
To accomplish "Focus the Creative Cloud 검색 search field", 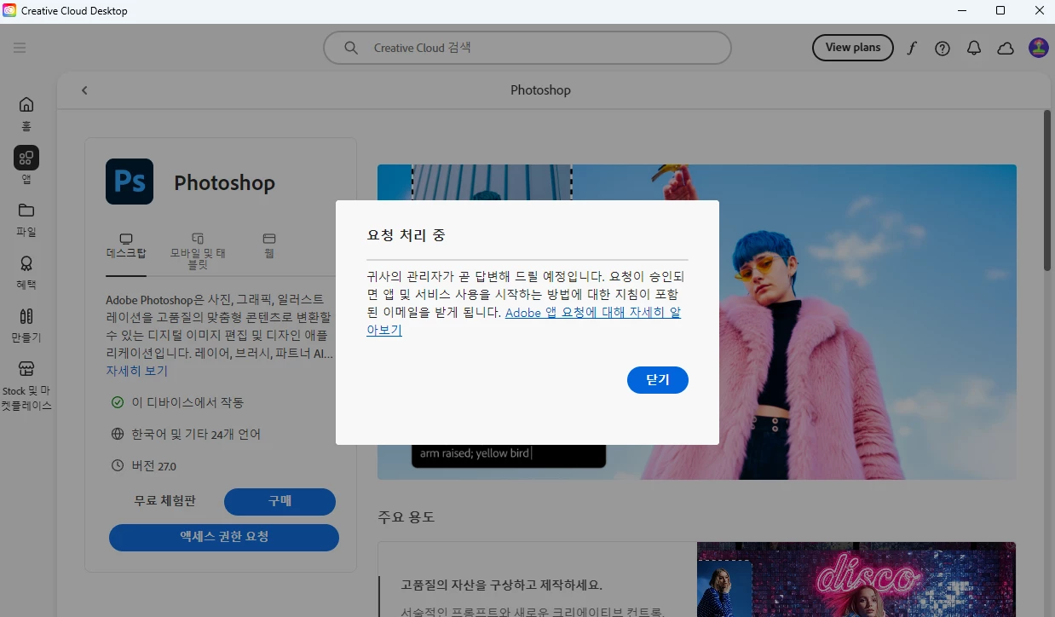I will click(527, 48).
